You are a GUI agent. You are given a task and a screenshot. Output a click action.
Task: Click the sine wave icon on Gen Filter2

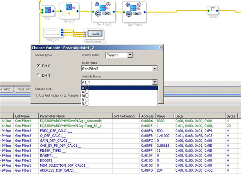coord(108,4)
